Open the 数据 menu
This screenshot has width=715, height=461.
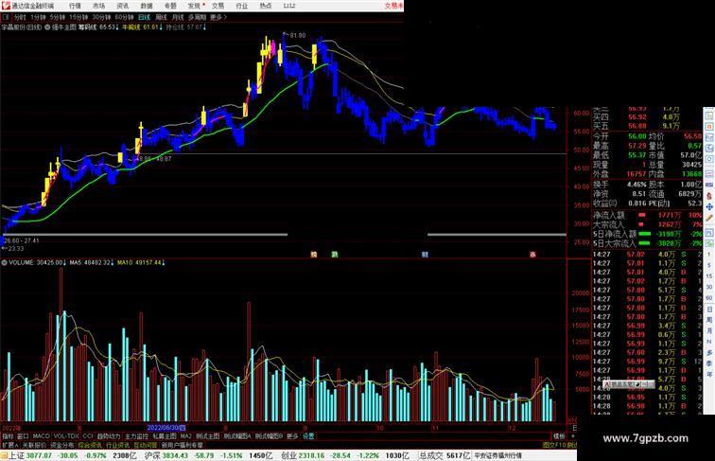(x=147, y=6)
